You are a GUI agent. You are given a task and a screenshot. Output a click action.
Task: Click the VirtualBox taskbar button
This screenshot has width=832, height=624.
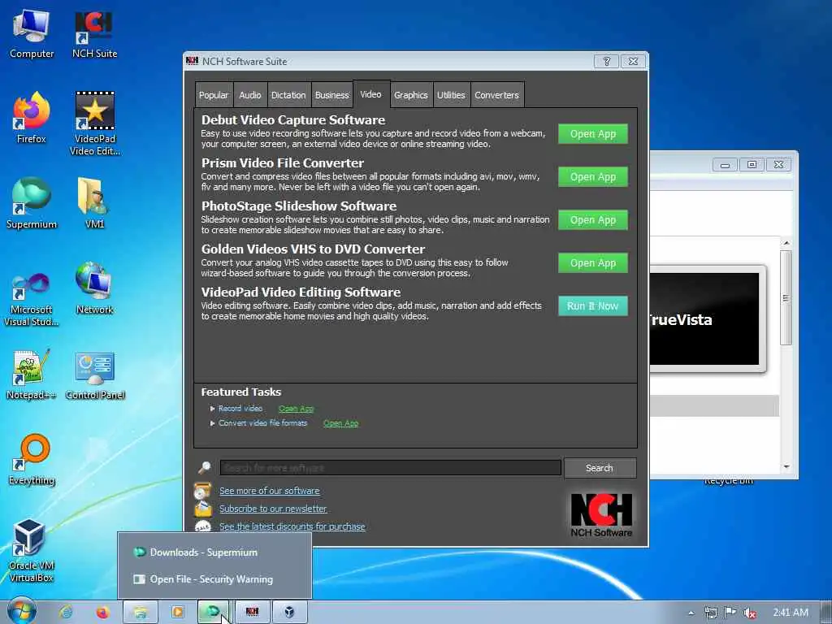[289, 613]
